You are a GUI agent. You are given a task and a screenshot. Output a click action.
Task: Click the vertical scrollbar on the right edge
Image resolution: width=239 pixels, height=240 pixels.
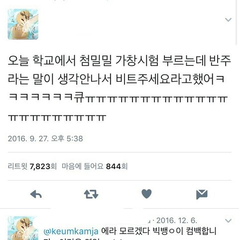coord(236,22)
